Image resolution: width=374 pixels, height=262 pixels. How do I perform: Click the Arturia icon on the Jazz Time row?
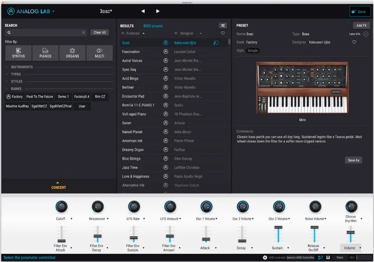click(x=166, y=167)
